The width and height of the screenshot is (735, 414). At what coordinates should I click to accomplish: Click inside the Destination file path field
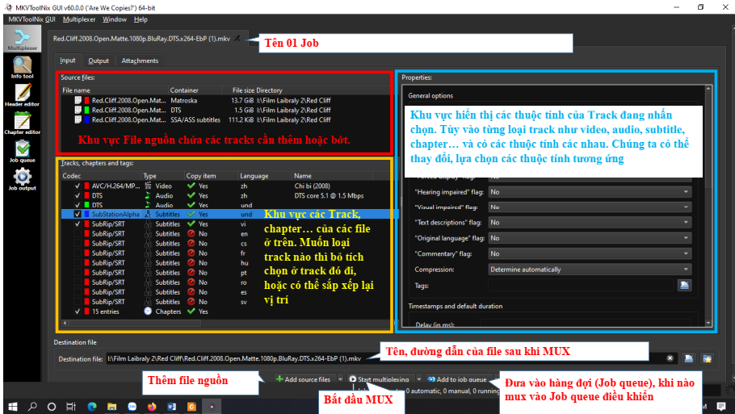384,358
